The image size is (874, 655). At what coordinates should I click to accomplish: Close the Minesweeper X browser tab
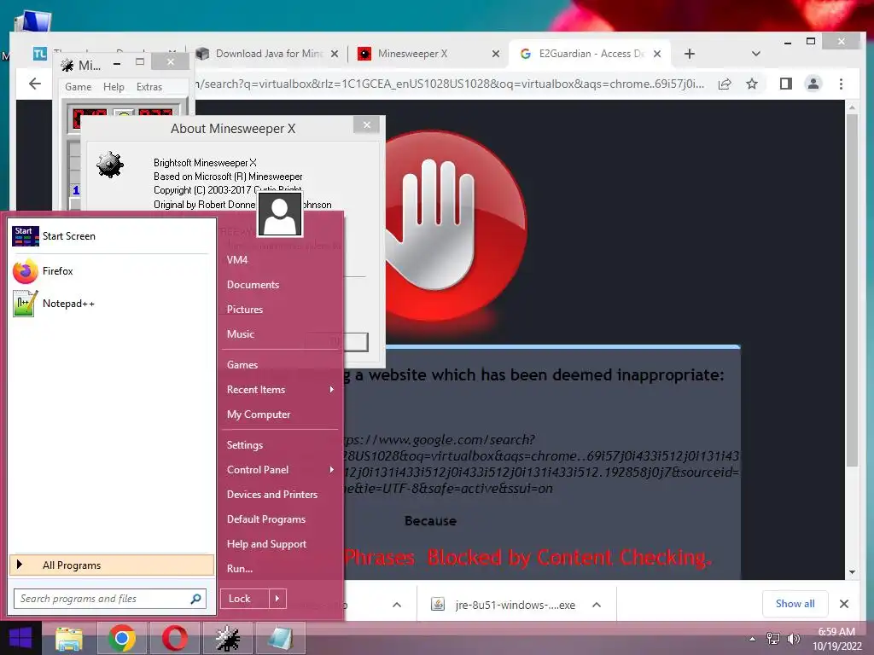(x=496, y=54)
